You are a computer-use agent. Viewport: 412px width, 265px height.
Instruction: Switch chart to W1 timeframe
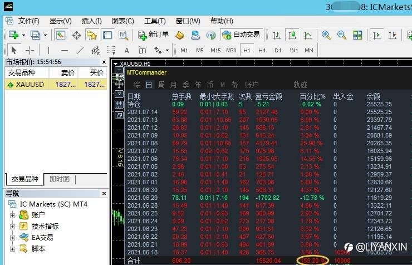294,50
